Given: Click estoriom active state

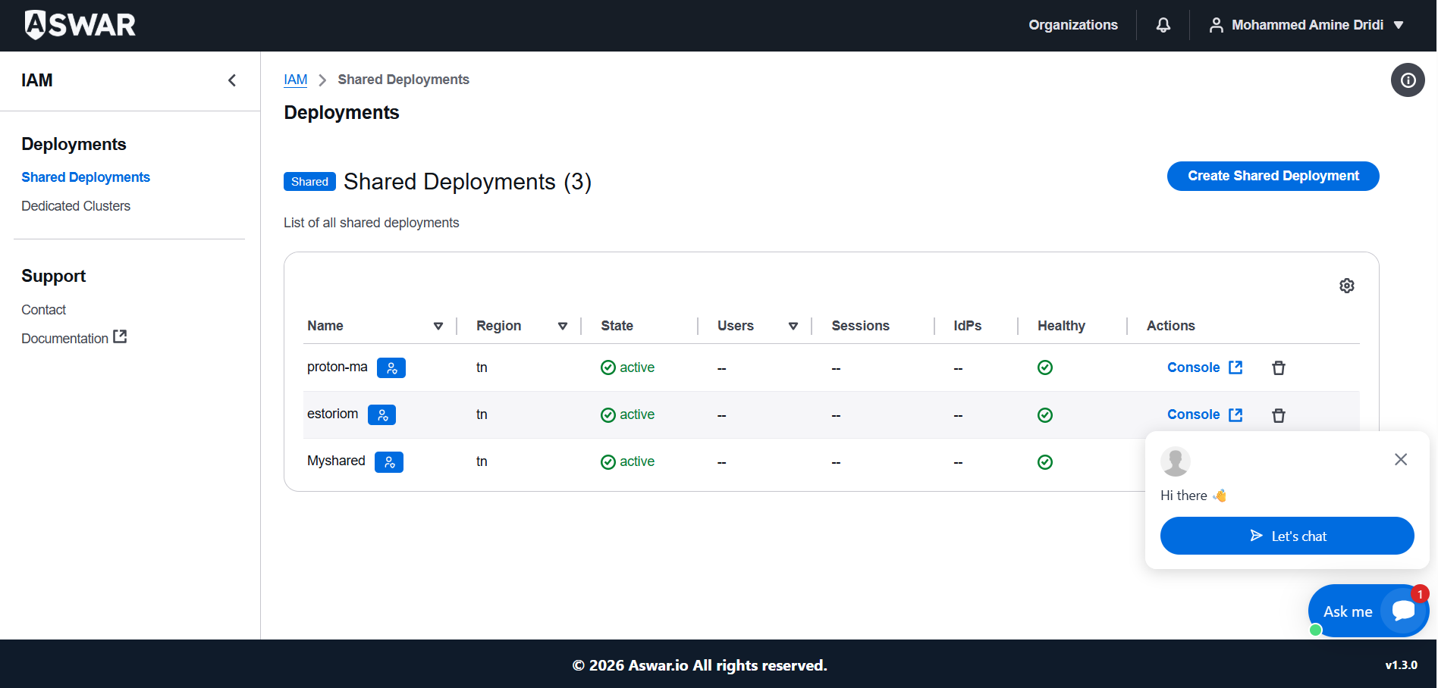Looking at the screenshot, I should click(627, 414).
